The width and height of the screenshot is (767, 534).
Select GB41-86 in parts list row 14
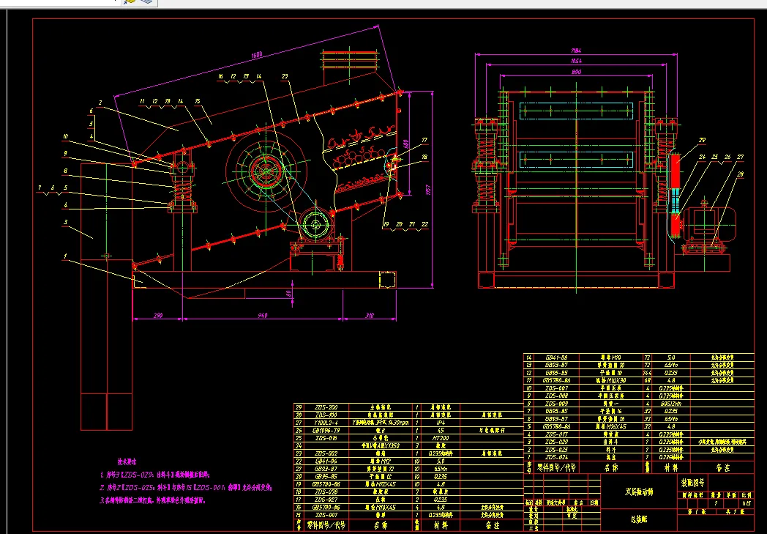click(x=556, y=357)
